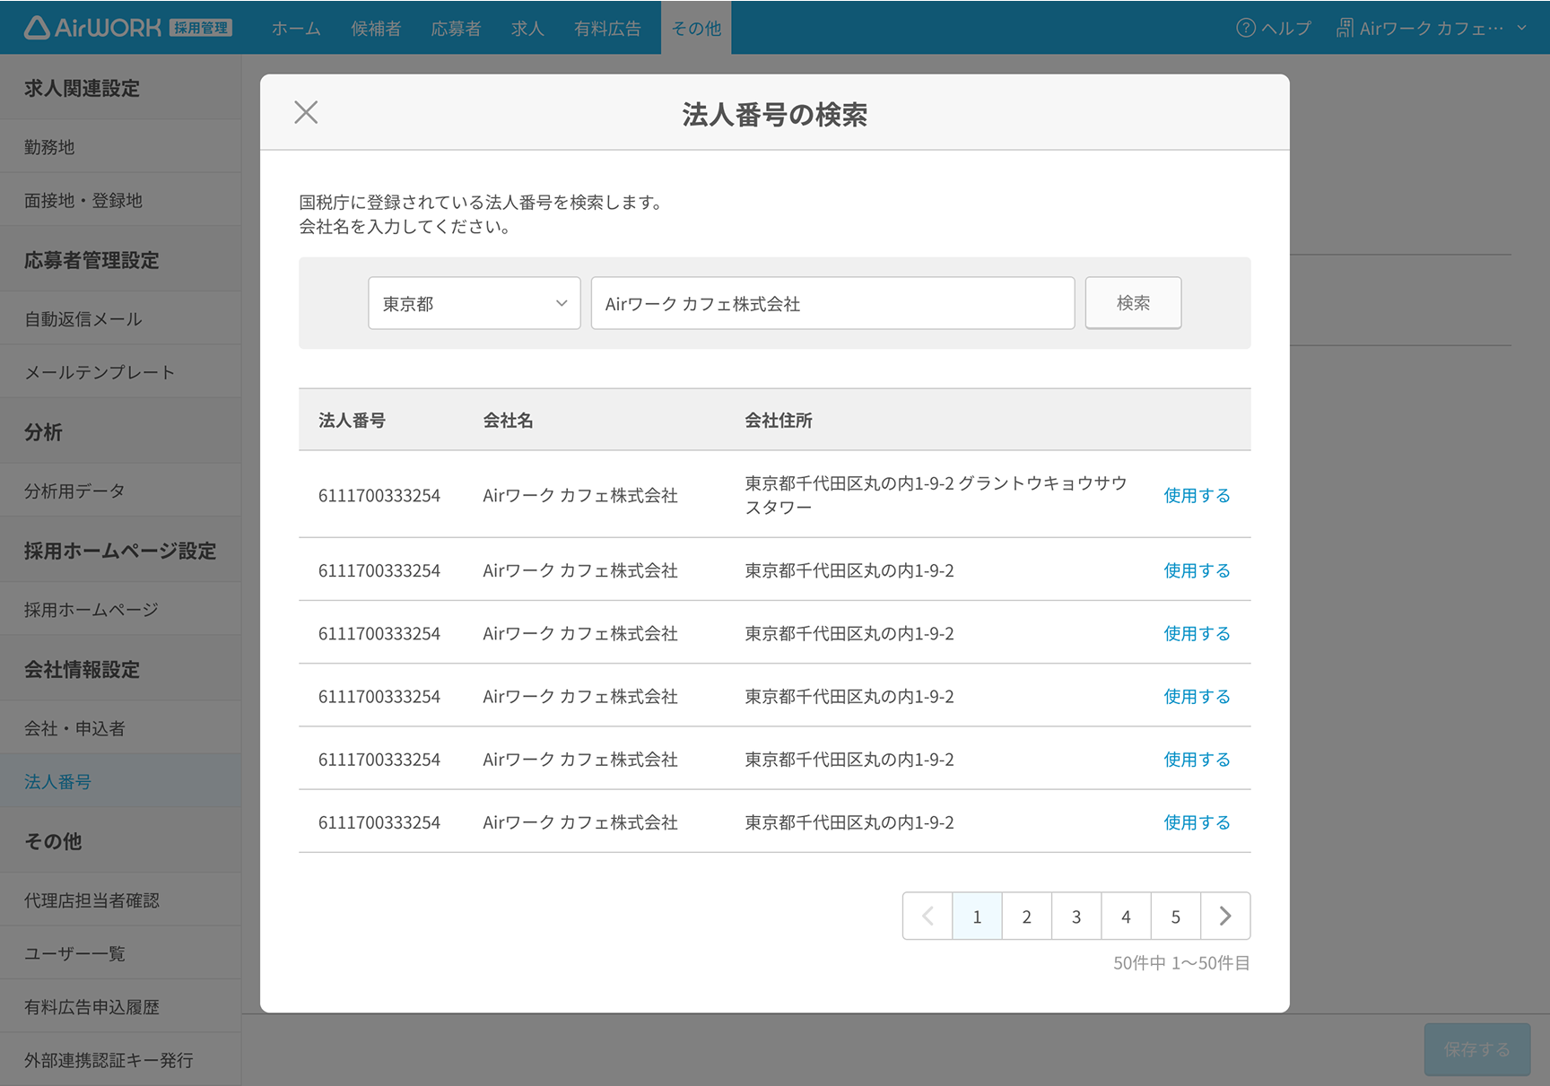The width and height of the screenshot is (1550, 1086).
Task: Select ユーザー一覧 in the sidebar
Action: 120,952
